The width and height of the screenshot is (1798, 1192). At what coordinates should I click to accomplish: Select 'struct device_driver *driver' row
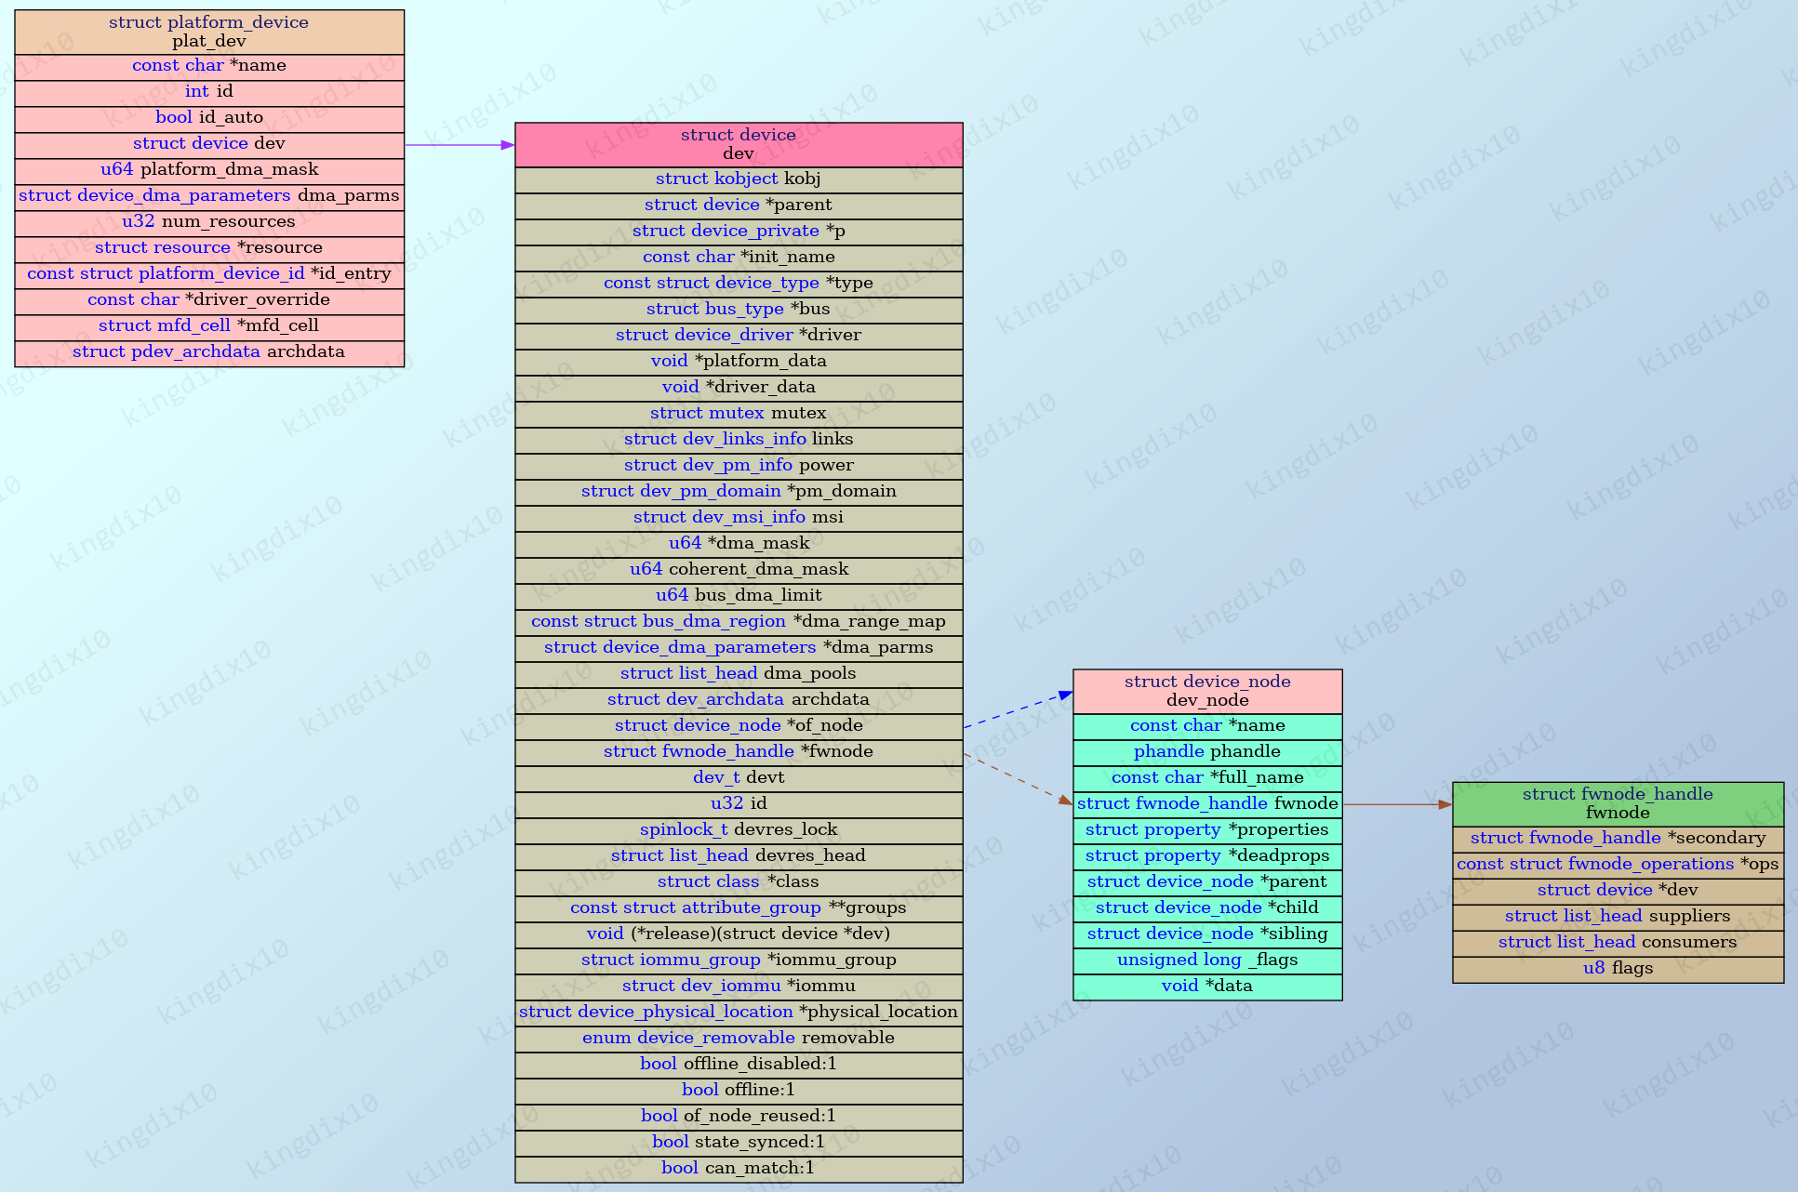coord(739,337)
